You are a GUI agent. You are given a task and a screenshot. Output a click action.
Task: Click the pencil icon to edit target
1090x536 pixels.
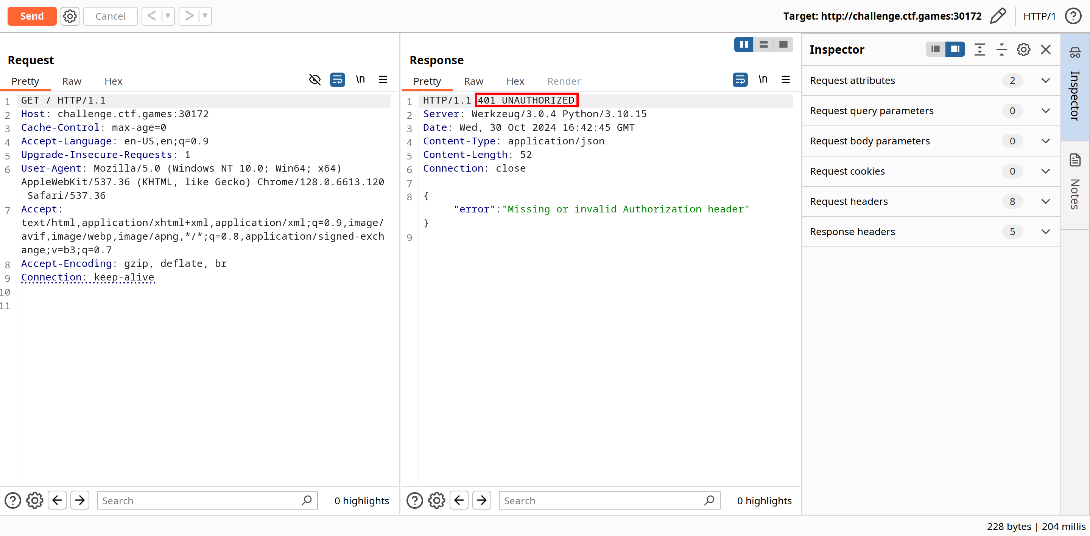[x=998, y=16]
